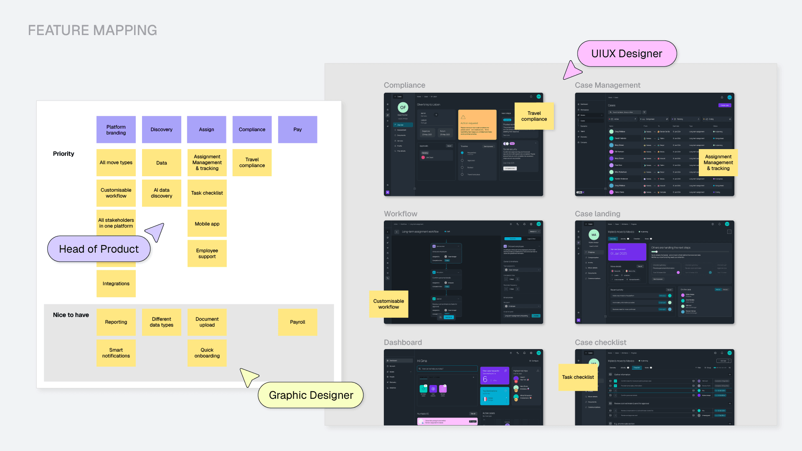Click the purple logo icon bottom-left of Compliance
The height and width of the screenshot is (451, 802).
pyautogui.click(x=387, y=193)
